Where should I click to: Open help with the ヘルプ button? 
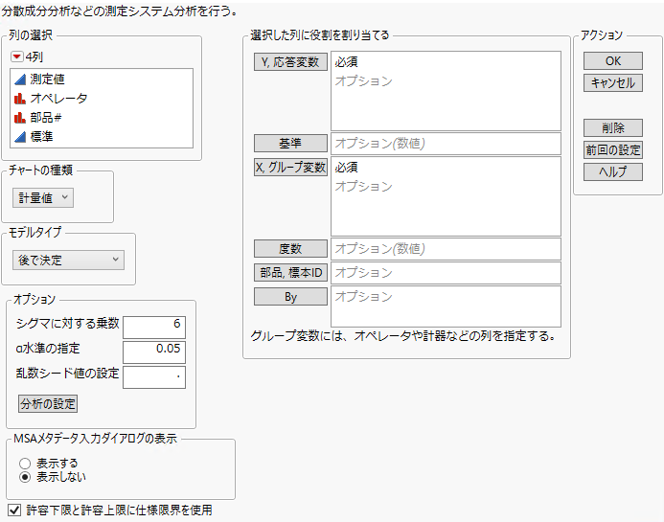click(x=613, y=171)
